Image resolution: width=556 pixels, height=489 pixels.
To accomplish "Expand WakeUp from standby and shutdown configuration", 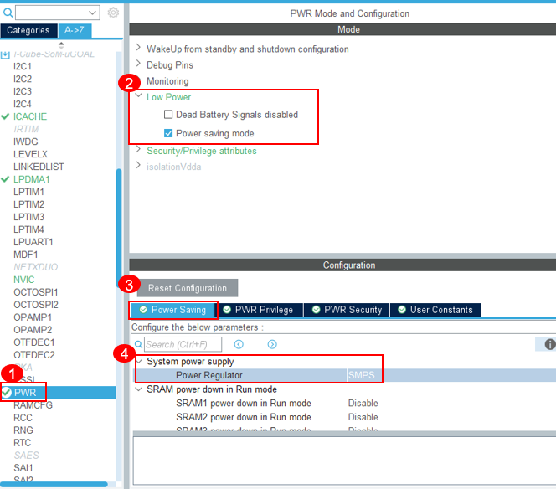I will pyautogui.click(x=139, y=47).
